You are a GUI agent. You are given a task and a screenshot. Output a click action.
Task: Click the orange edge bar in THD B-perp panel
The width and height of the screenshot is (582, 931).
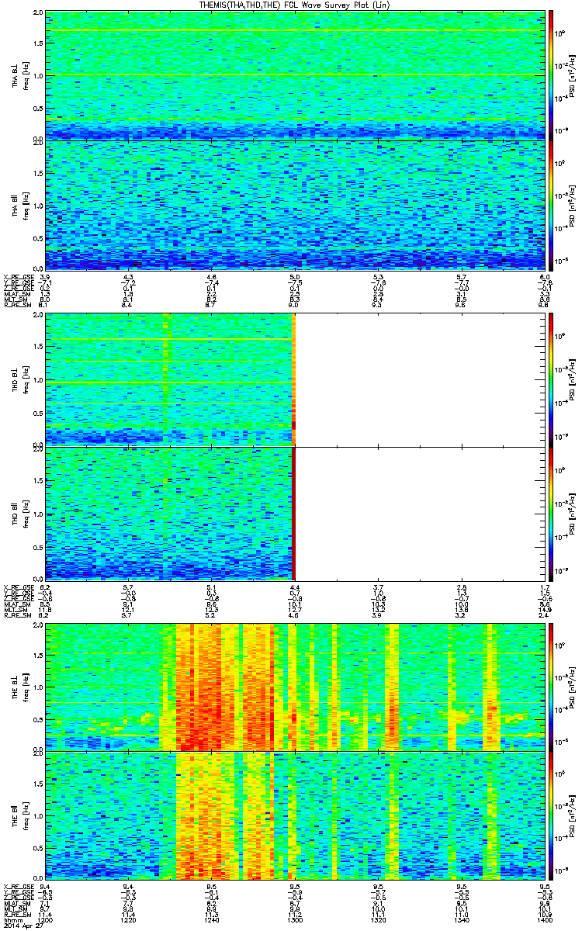pos(294,379)
